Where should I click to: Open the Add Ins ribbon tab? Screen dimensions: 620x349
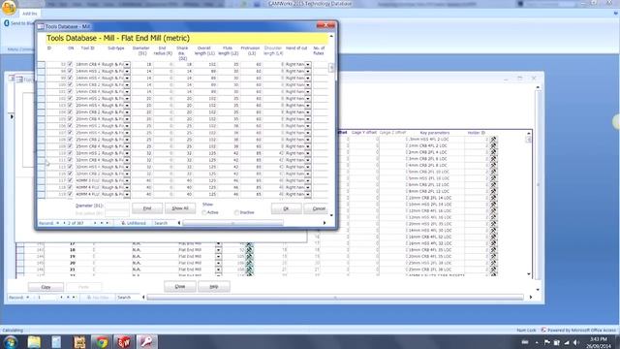[x=30, y=14]
